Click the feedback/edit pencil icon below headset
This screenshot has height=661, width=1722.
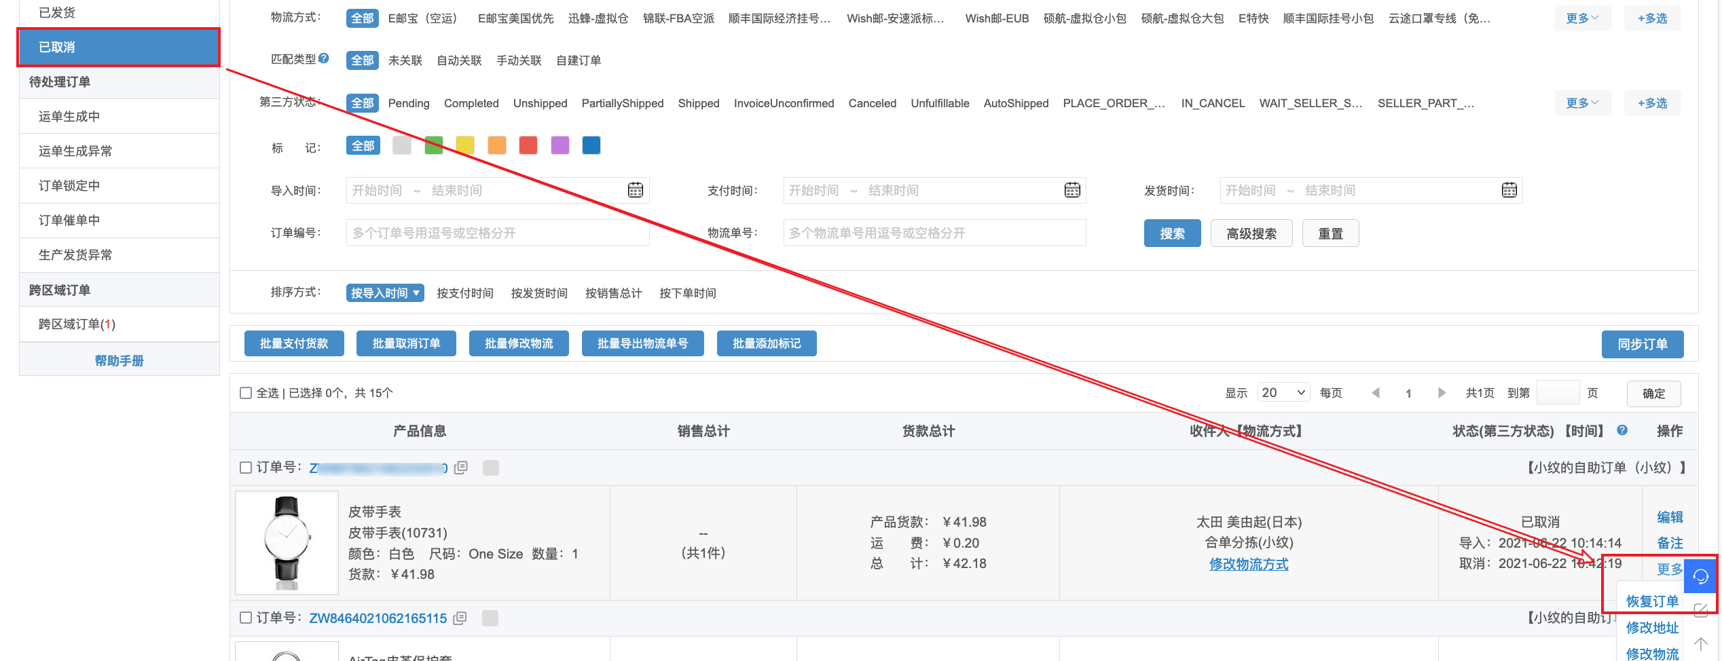pos(1701,610)
